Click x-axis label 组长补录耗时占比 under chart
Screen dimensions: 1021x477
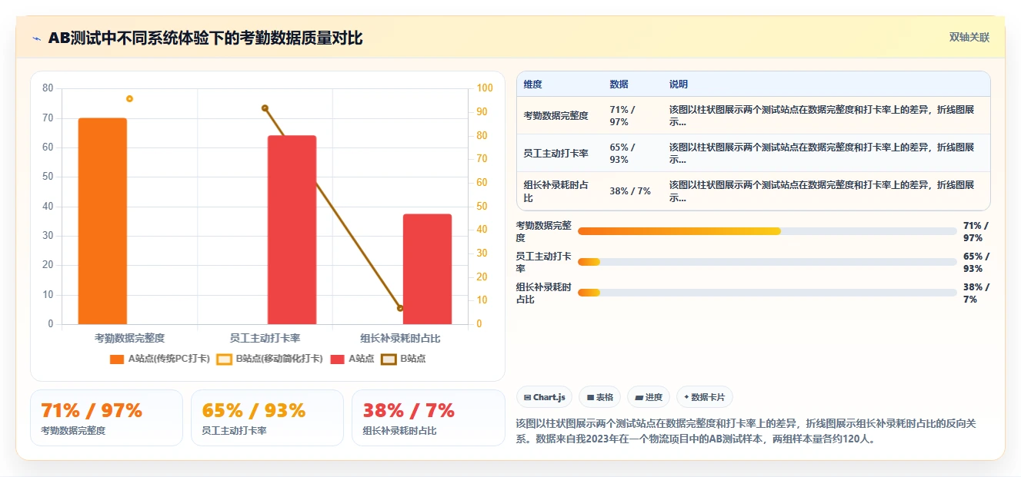400,338
